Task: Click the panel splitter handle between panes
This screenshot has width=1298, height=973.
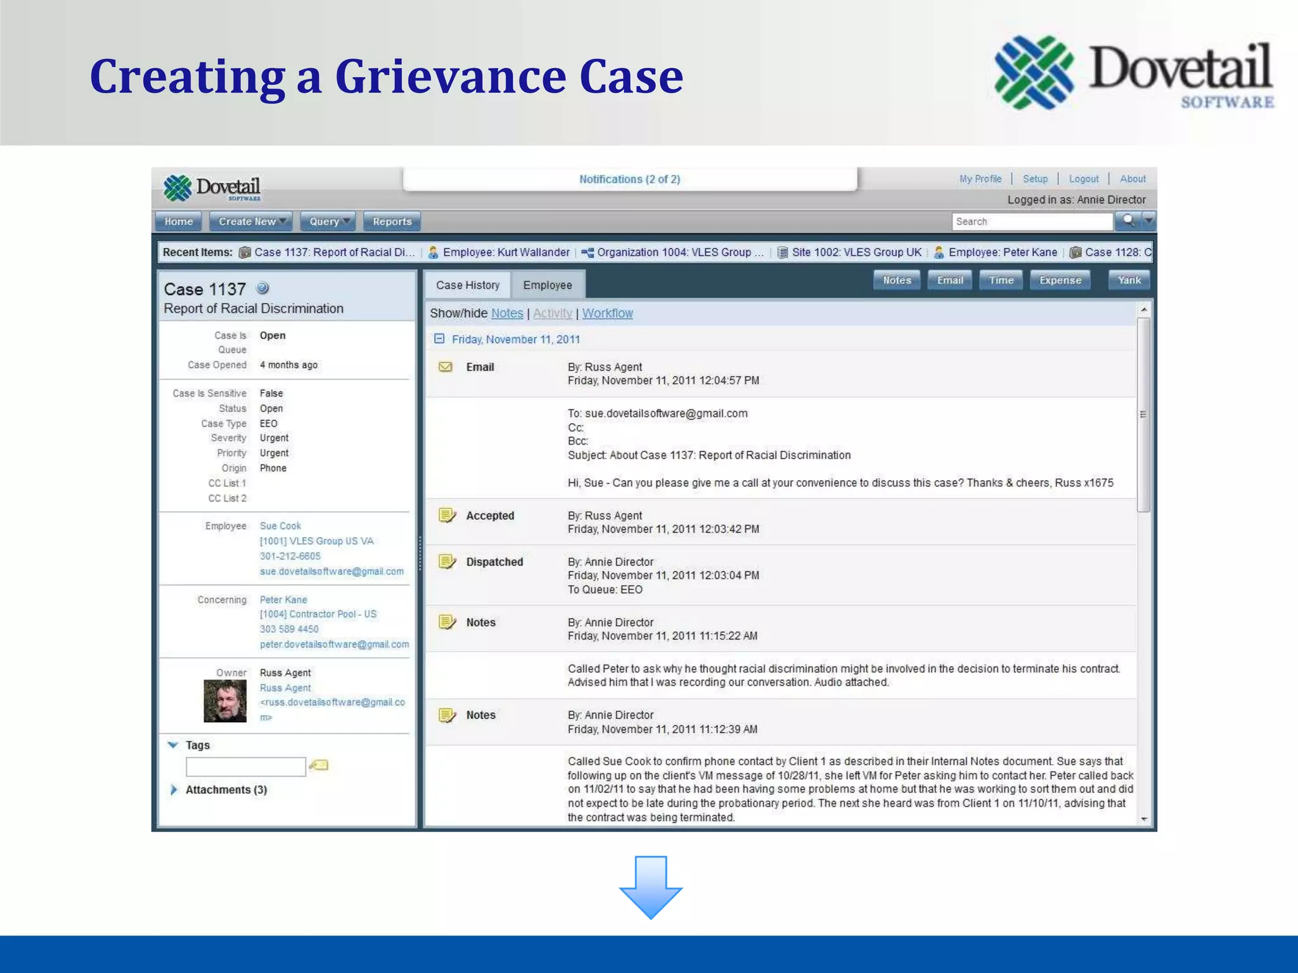Action: (x=420, y=554)
